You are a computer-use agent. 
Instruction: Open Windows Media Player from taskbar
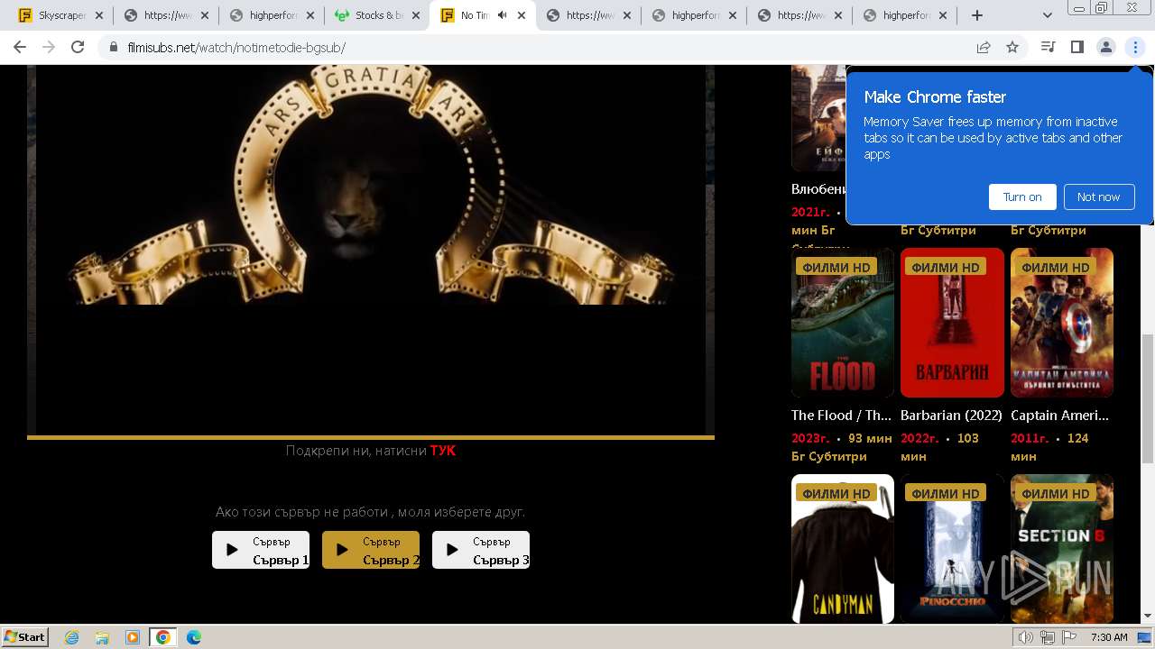133,637
